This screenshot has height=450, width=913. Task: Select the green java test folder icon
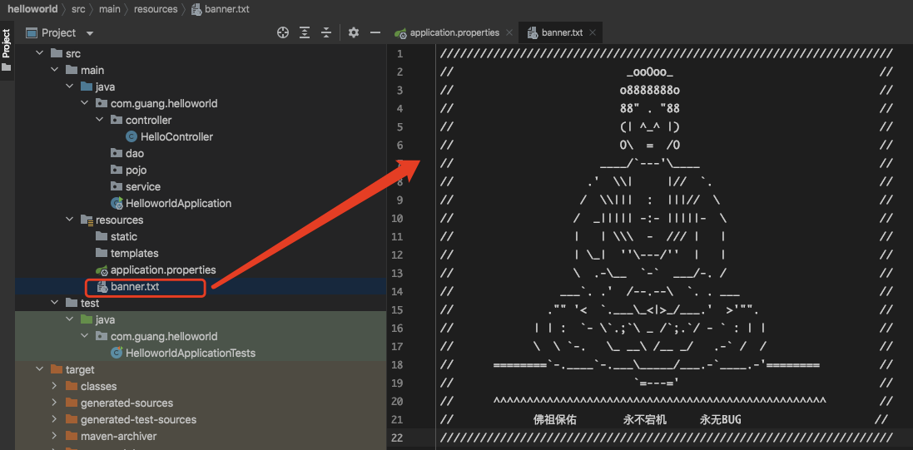coord(87,319)
